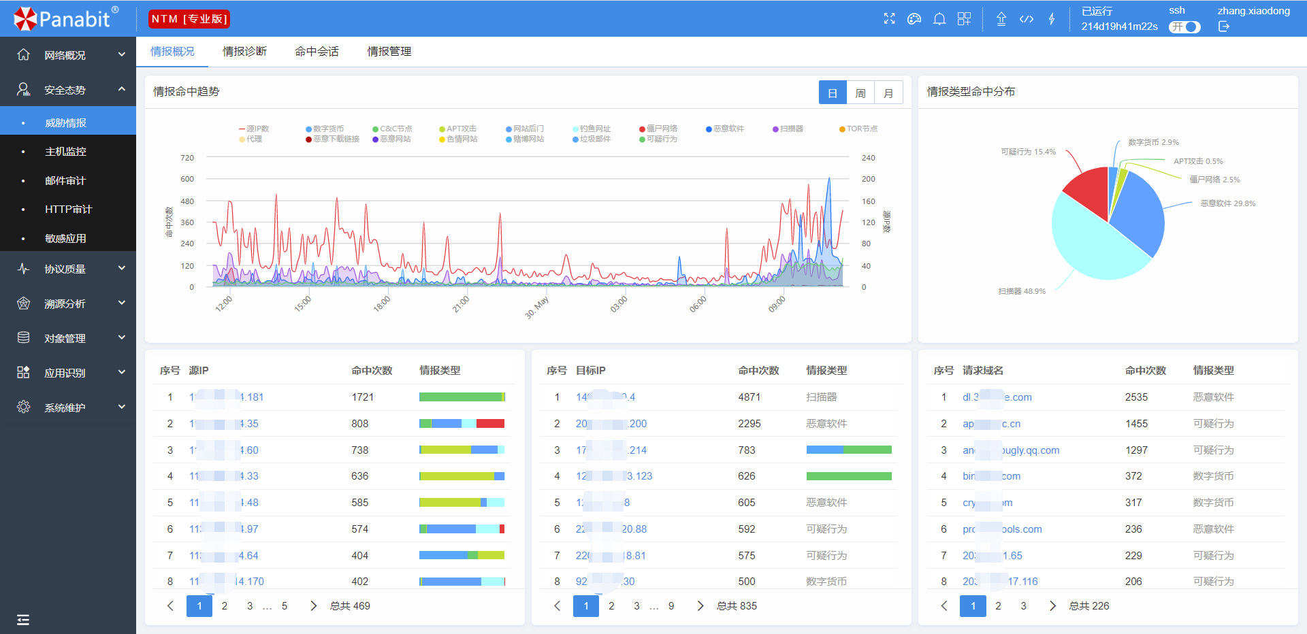Toggle the 僵尸网络 legend series
The image size is (1307, 634).
658,129
